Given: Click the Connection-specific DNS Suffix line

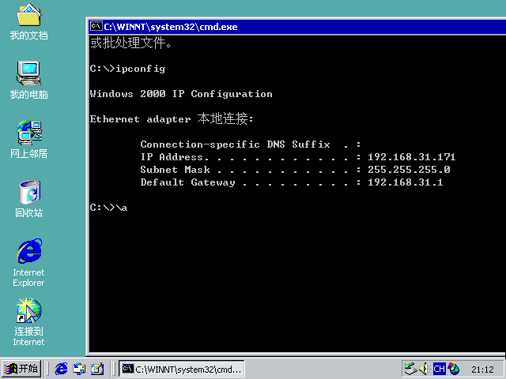Looking at the screenshot, I should pyautogui.click(x=251, y=144).
